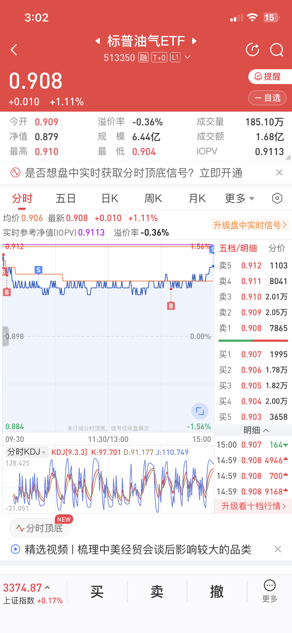
Task: Switch to next stock with right triangle
Action: [194, 41]
